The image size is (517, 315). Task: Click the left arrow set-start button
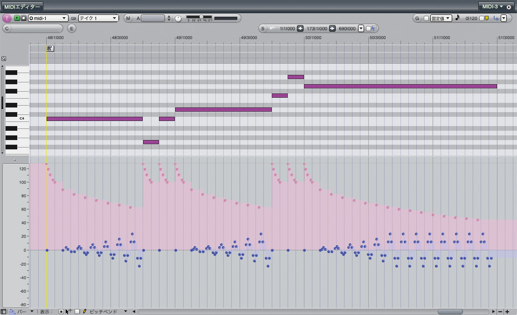(300, 28)
